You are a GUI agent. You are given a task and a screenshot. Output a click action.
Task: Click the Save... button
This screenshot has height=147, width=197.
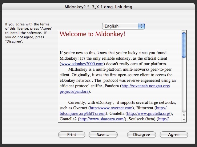coord(103,134)
